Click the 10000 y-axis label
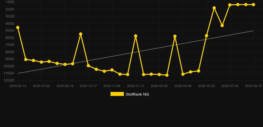263x127 pixels. click(x=9, y=66)
